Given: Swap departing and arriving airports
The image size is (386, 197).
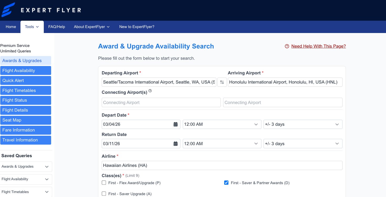Looking at the screenshot, I should 222,82.
